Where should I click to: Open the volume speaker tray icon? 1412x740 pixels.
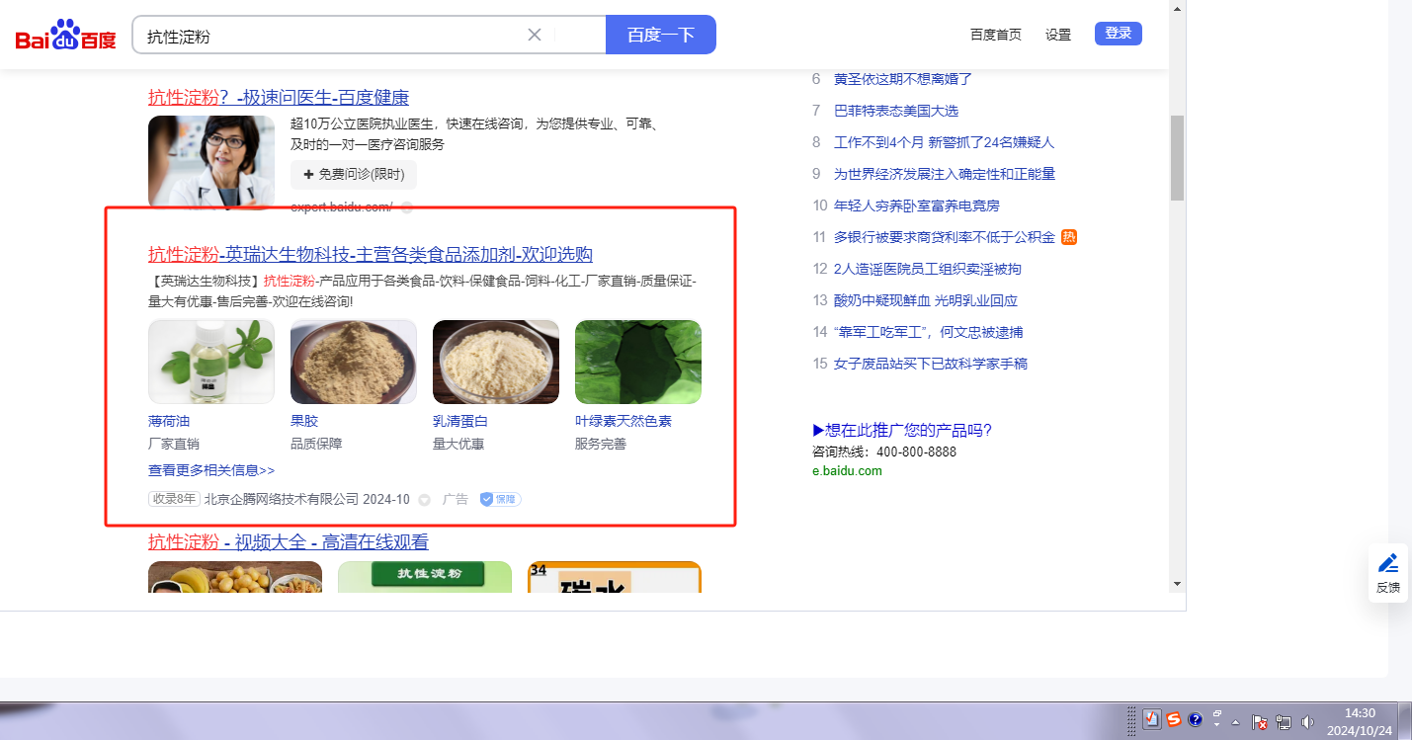1307,722
